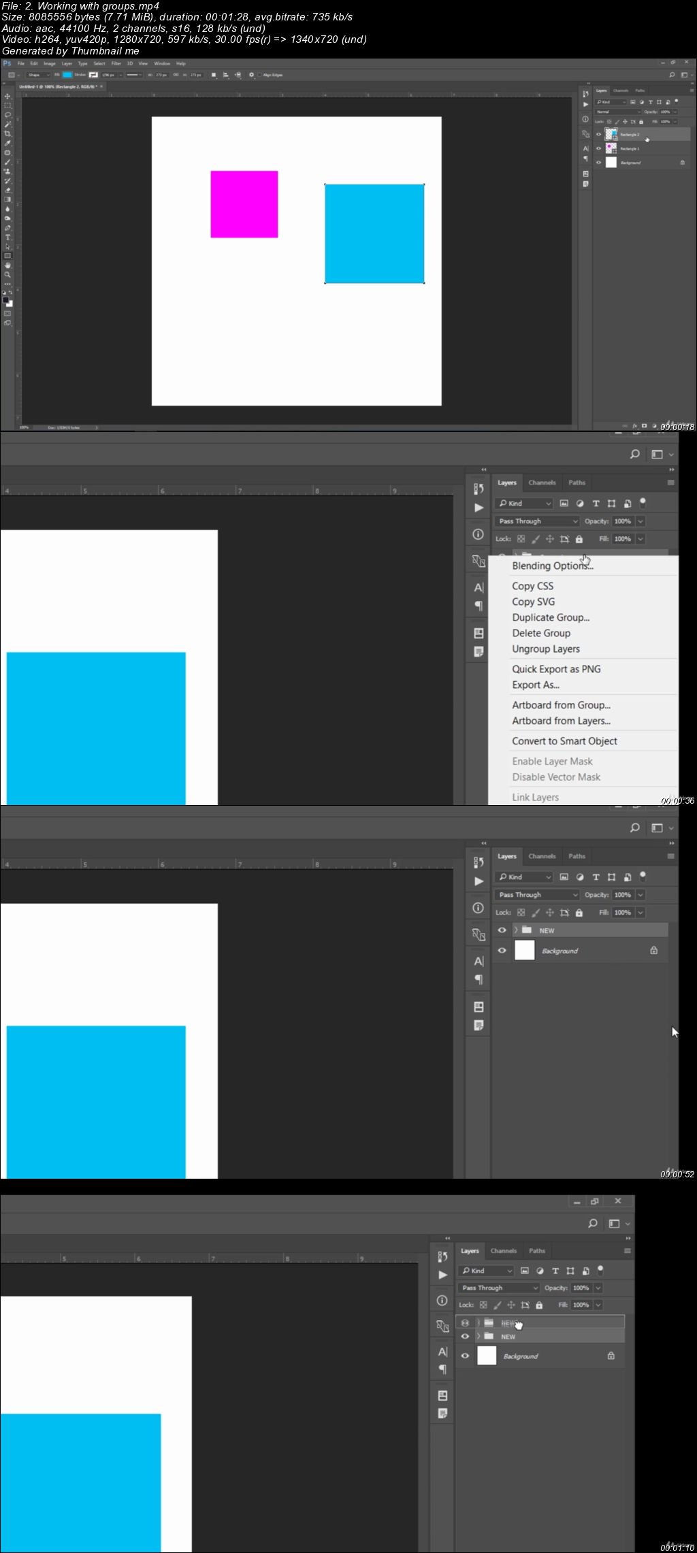This screenshot has height=1553, width=697.
Task: Choose Ungroup Layers from the context menu
Action: tap(546, 649)
